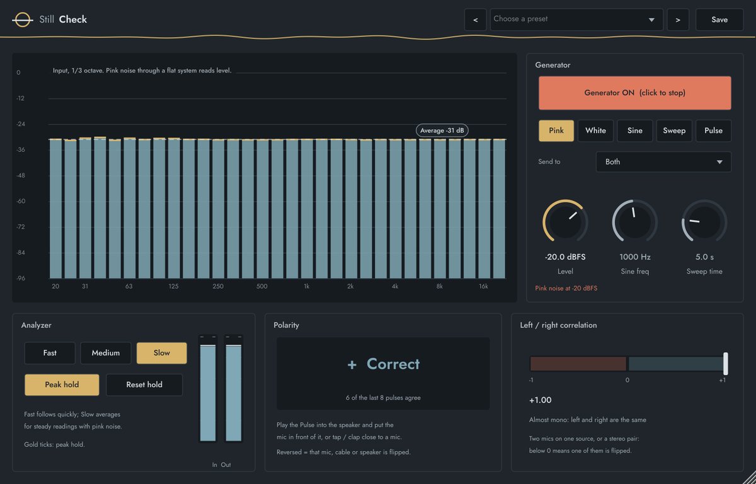756x484 pixels.
Task: Select Pulse signal type
Action: coord(714,130)
